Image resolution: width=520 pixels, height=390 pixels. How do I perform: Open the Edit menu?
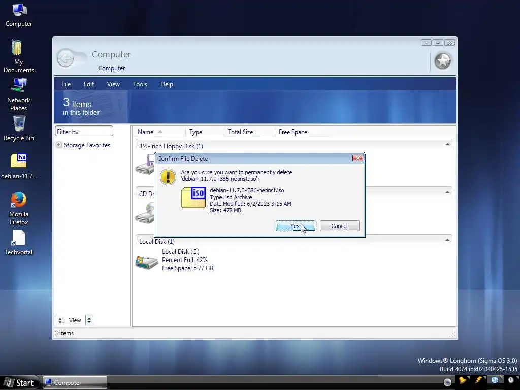coord(89,84)
